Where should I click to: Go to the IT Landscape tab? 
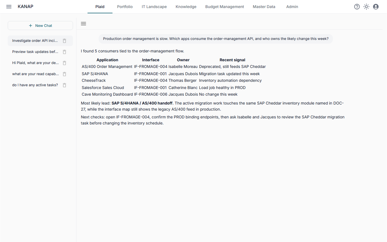pos(154,7)
